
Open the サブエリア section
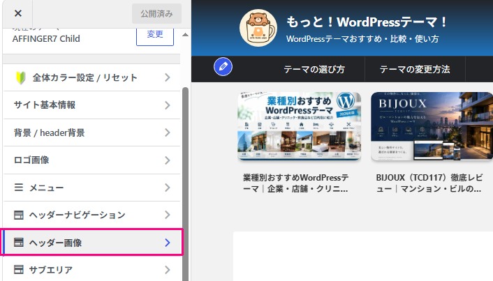tap(91, 269)
